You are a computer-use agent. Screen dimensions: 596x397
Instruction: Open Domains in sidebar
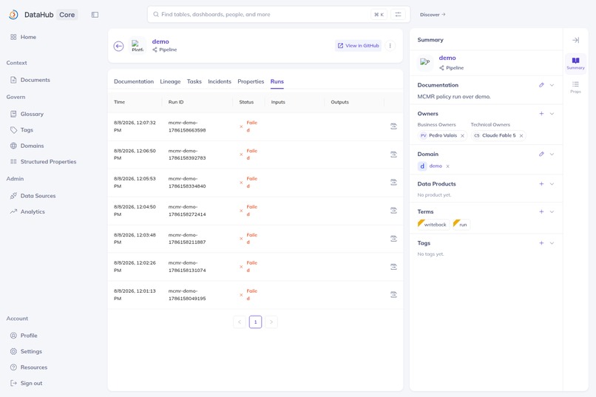(32, 146)
